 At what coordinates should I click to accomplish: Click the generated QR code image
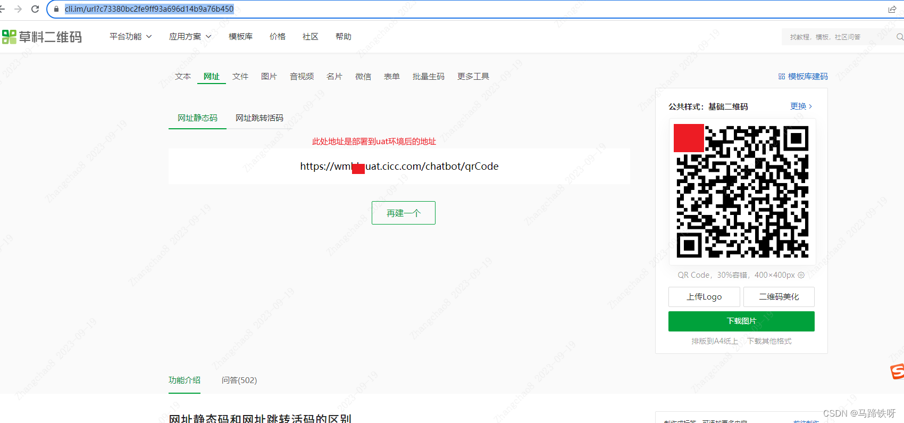[742, 192]
